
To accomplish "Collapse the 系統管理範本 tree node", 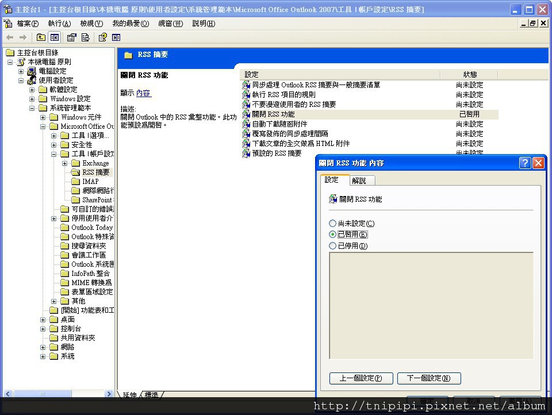I will click(32, 108).
